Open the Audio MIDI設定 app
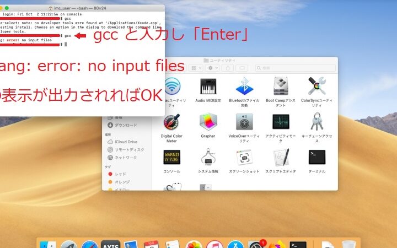Image resolution: width=397 pixels, height=248 pixels. click(x=208, y=87)
